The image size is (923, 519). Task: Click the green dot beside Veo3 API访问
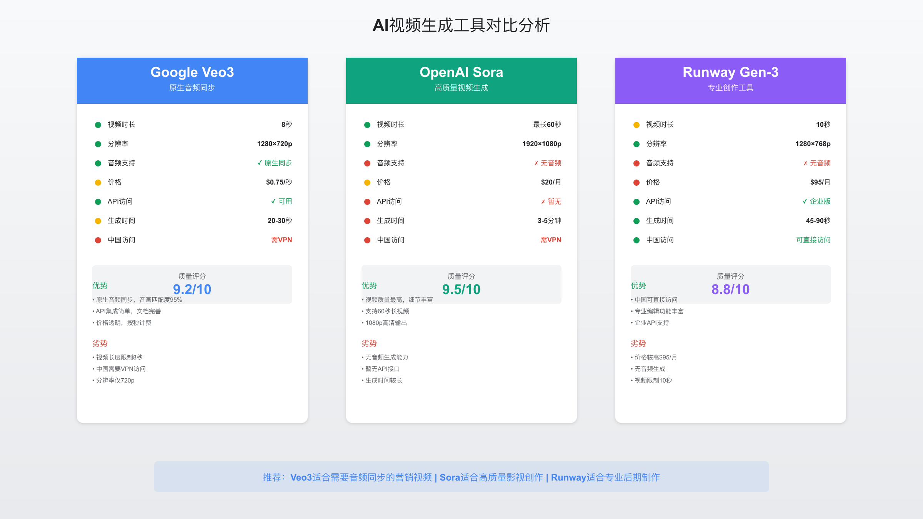click(98, 202)
